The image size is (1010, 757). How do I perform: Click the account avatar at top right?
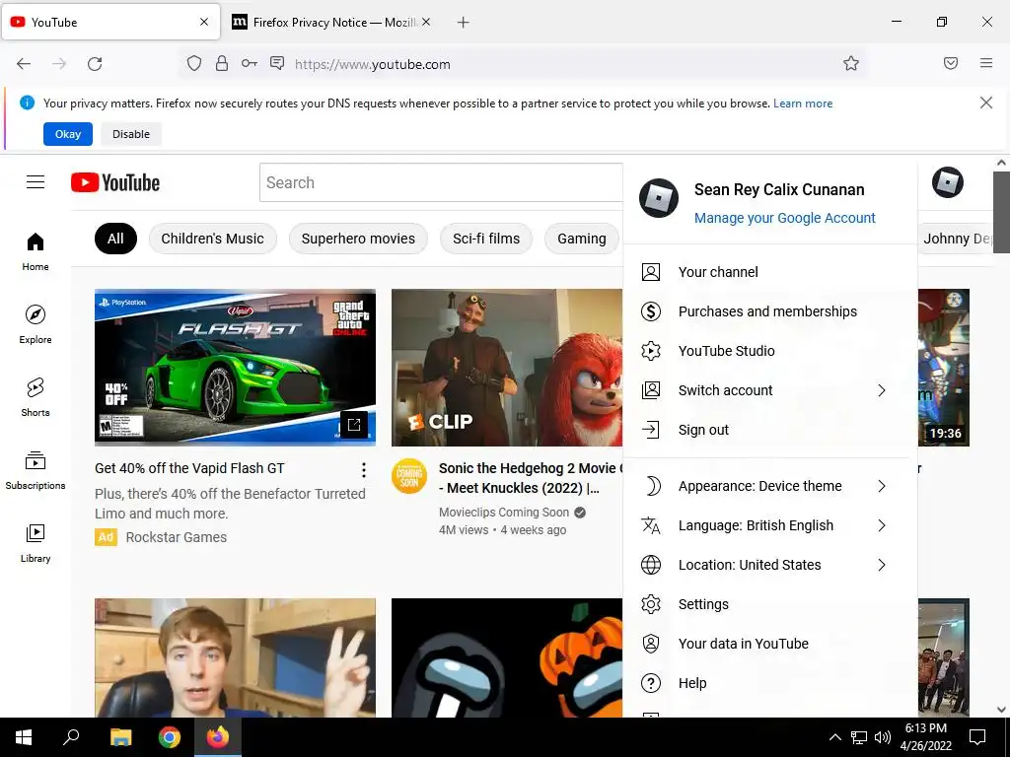(947, 182)
